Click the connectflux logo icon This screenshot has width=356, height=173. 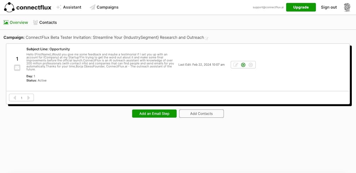coord(9,7)
